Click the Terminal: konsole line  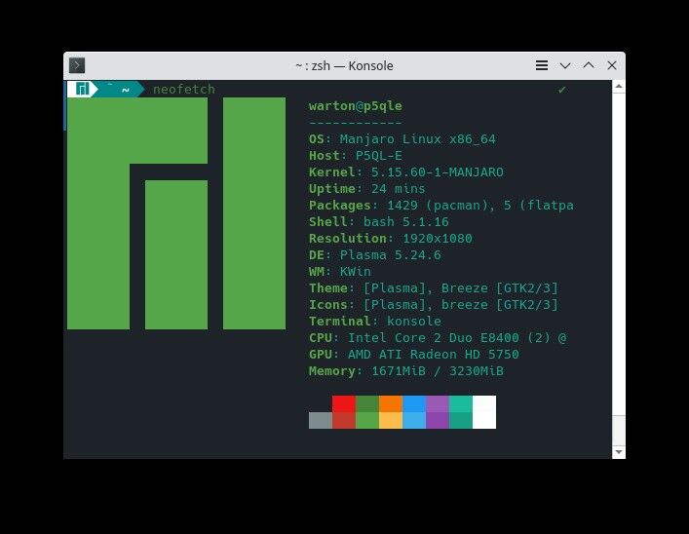375,322
